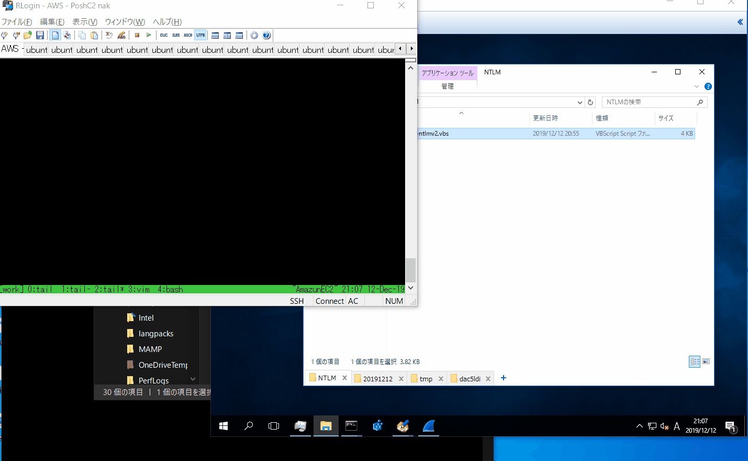Select the MAMP folder
Viewport: 748px width, 461px height.
(x=150, y=349)
